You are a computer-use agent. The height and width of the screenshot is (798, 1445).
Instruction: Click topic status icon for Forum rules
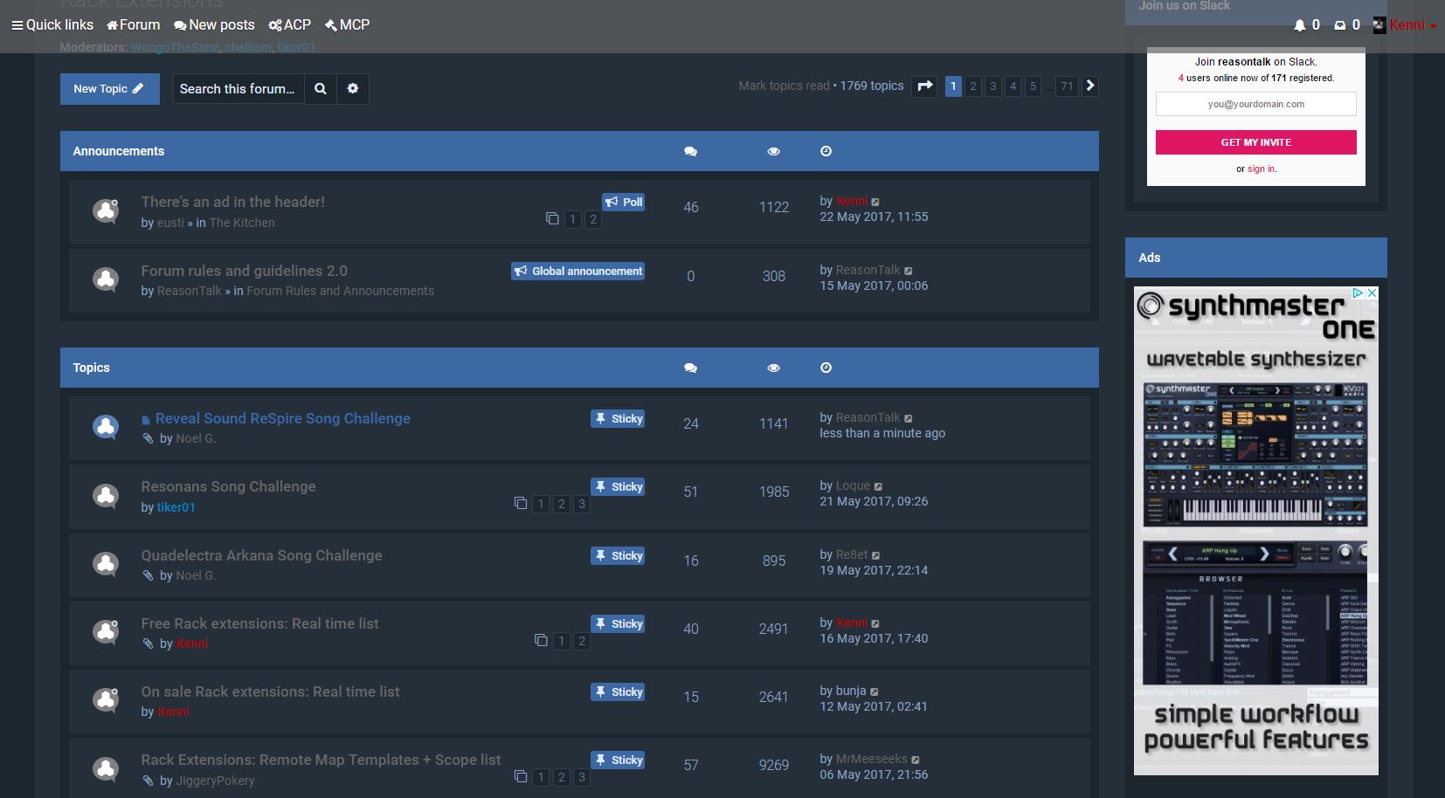point(106,279)
